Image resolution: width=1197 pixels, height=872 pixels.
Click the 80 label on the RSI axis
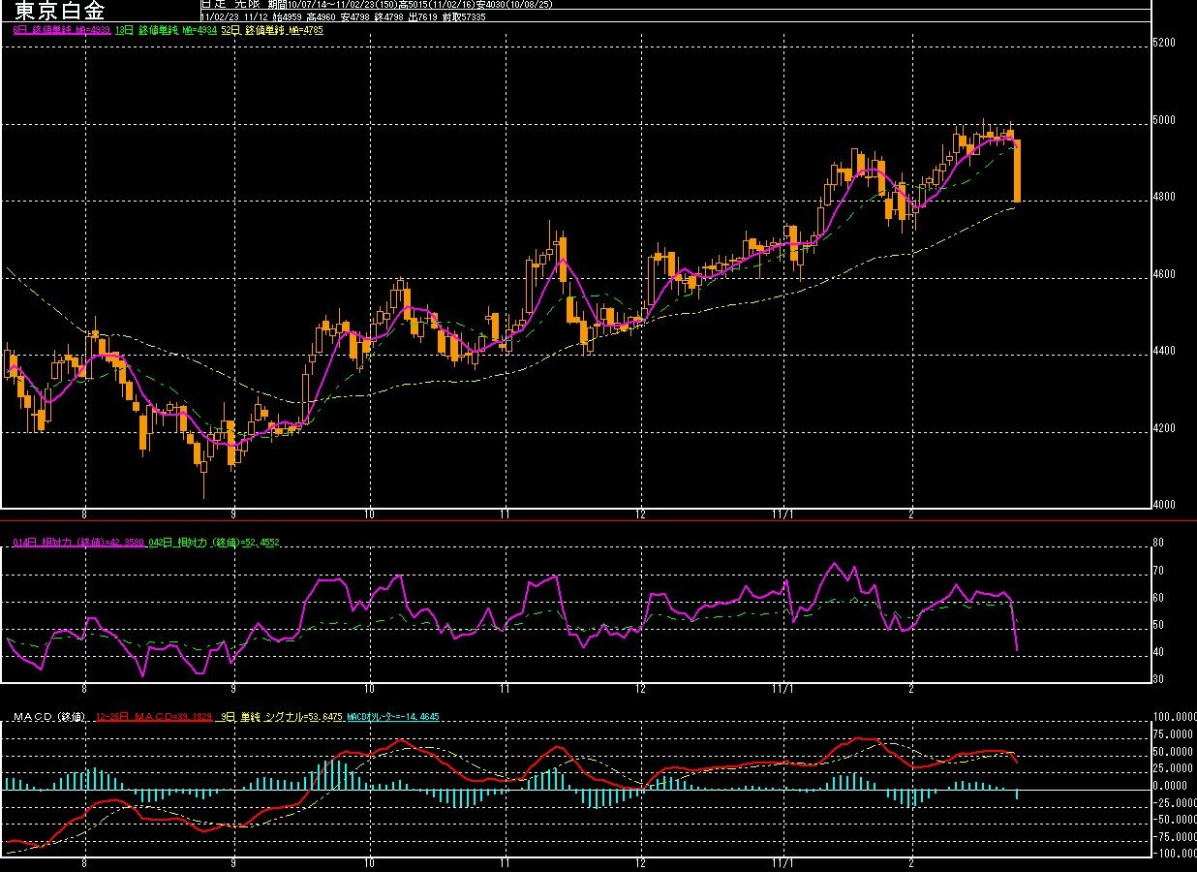click(x=1159, y=545)
